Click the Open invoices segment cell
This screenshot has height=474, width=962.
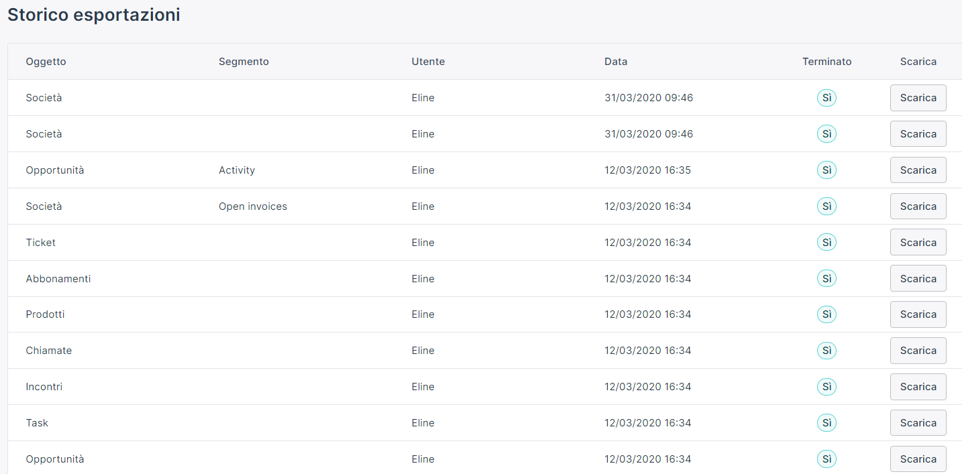[253, 206]
